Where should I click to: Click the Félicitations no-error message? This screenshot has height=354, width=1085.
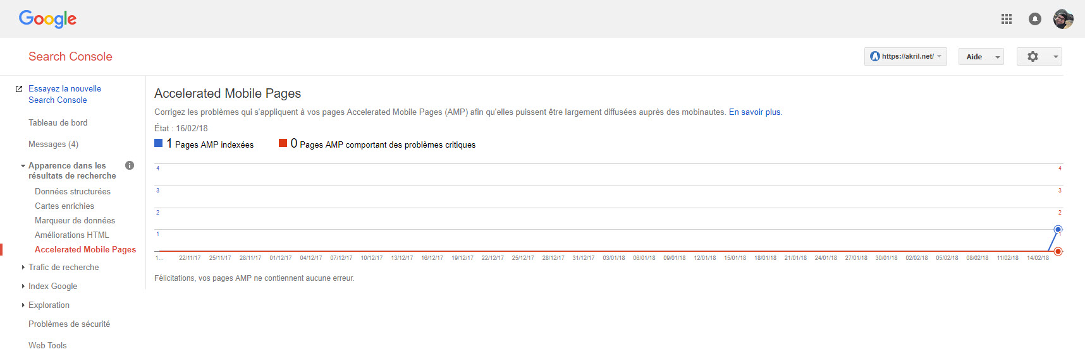pyautogui.click(x=254, y=278)
